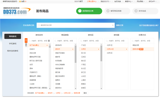Screen dimensions: 160x98
Task: Click the DD373.com logo
Action: [17, 11]
